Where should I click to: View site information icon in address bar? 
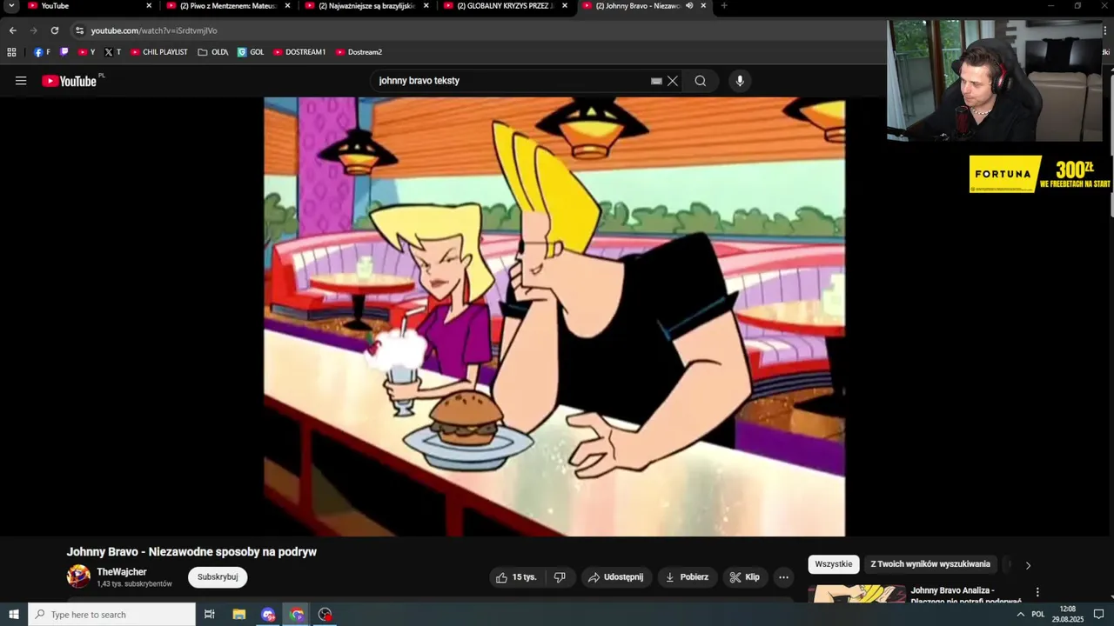(x=79, y=30)
